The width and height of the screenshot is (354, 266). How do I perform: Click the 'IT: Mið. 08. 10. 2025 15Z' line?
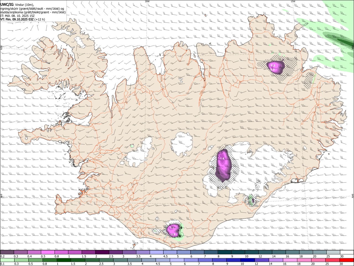[17, 16]
